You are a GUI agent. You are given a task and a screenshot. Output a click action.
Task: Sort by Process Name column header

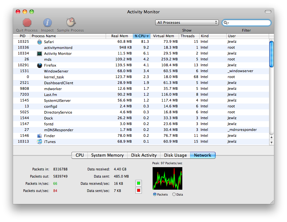click(68, 36)
